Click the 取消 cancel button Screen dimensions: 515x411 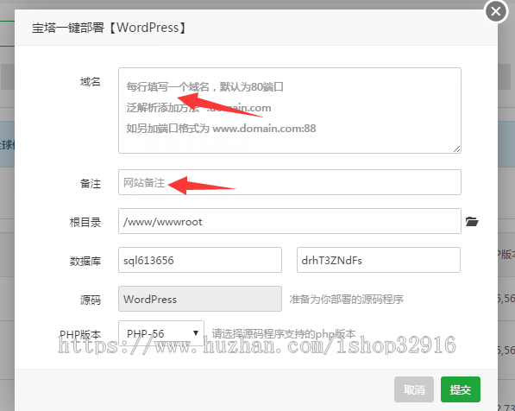click(414, 389)
